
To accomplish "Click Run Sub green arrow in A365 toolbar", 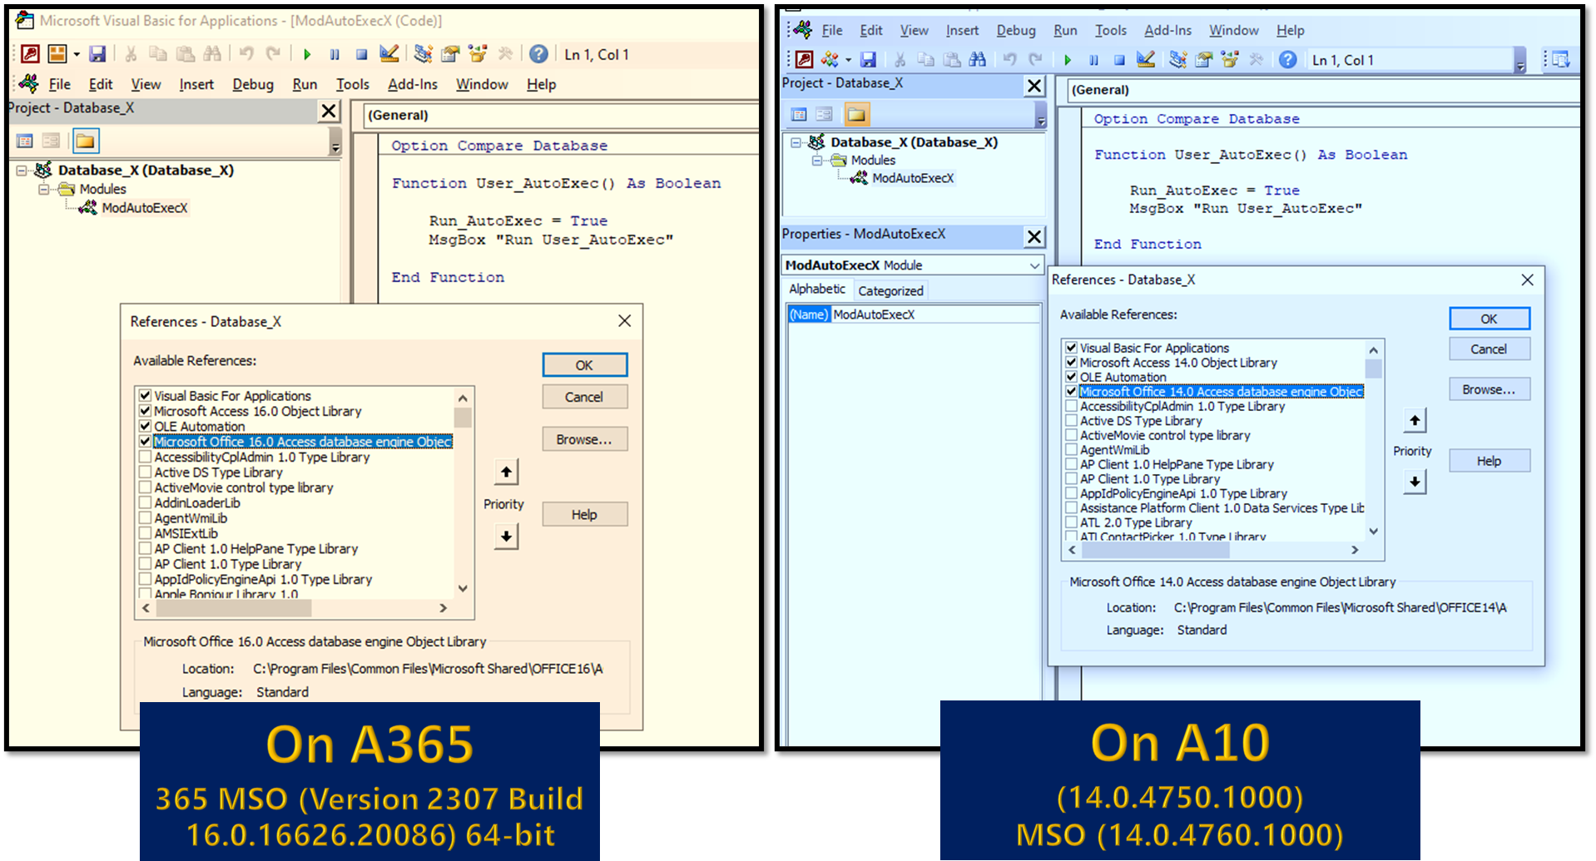I will (x=307, y=55).
